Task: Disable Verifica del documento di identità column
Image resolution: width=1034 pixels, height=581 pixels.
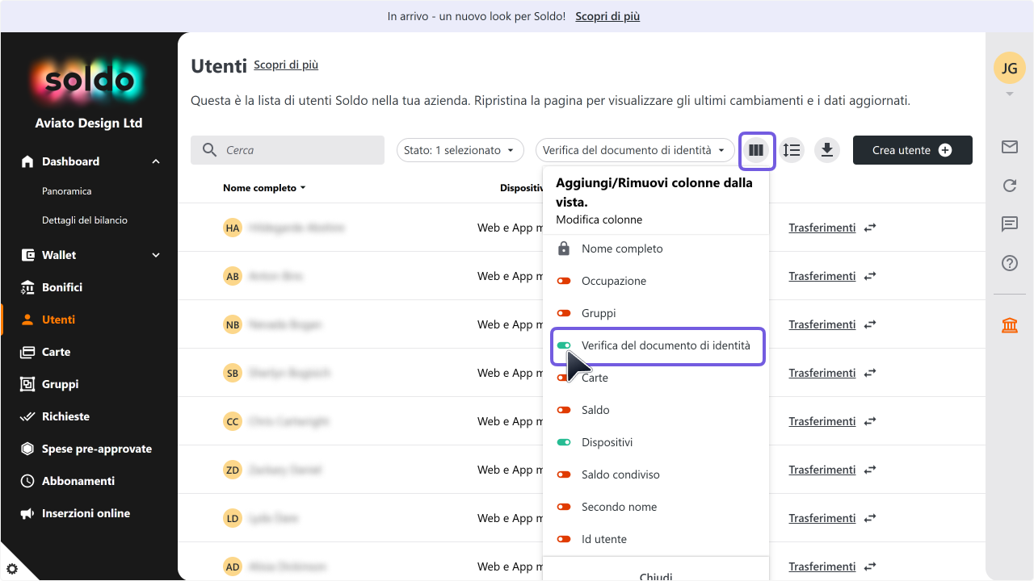Action: click(x=564, y=345)
